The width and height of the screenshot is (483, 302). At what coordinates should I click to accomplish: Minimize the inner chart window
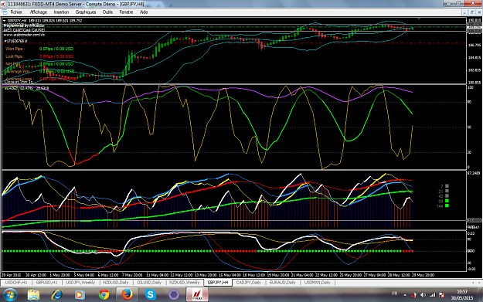point(464,12)
